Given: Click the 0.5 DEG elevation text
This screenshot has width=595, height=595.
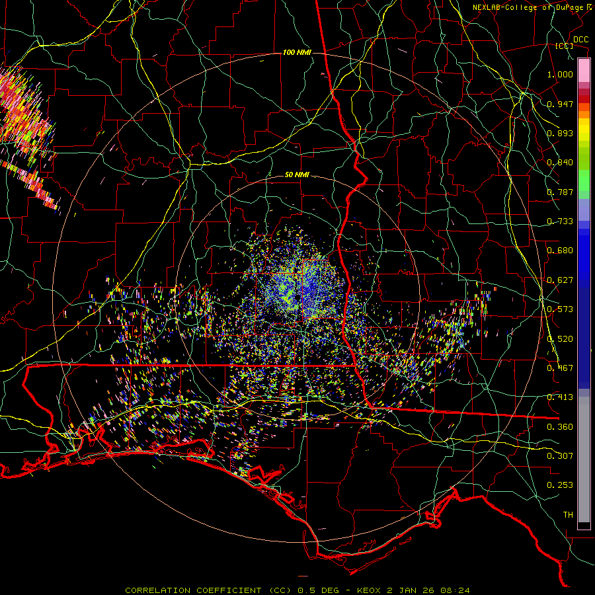Looking at the screenshot, I should tap(319, 590).
